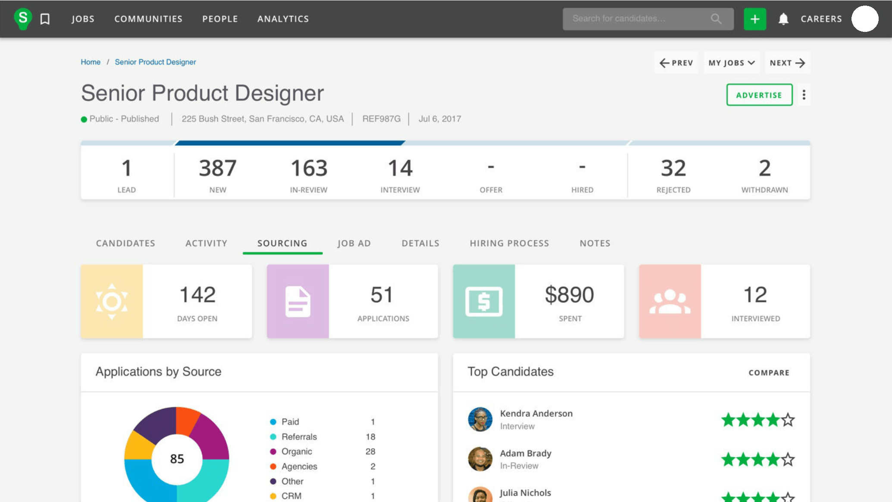Screen dimensions: 892x502
Task: Select the CANDIDATES tab
Action: [x=125, y=243]
